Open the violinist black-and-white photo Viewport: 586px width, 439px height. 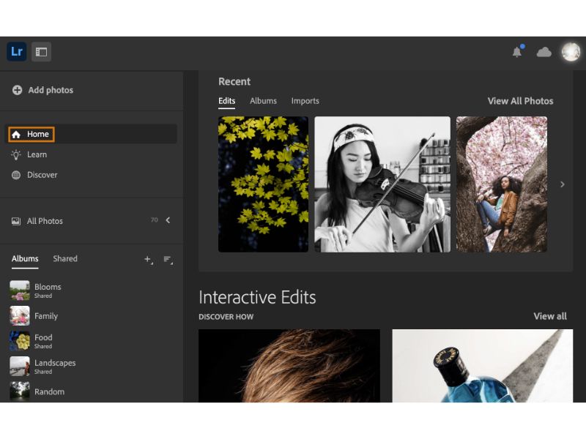click(x=382, y=184)
